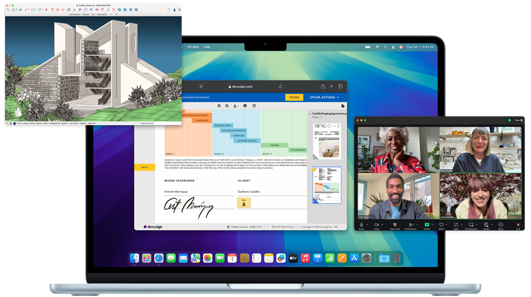
Task: Open the Zoom More options icon
Action: [x=501, y=225]
